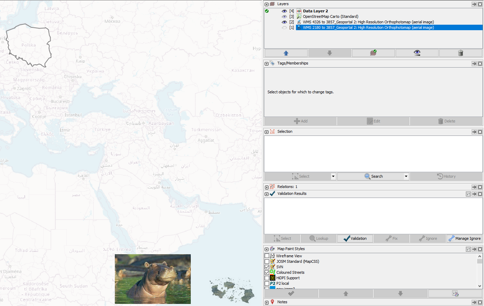Click the show/hide eye button below layer list
The width and height of the screenshot is (484, 306).
(417, 53)
